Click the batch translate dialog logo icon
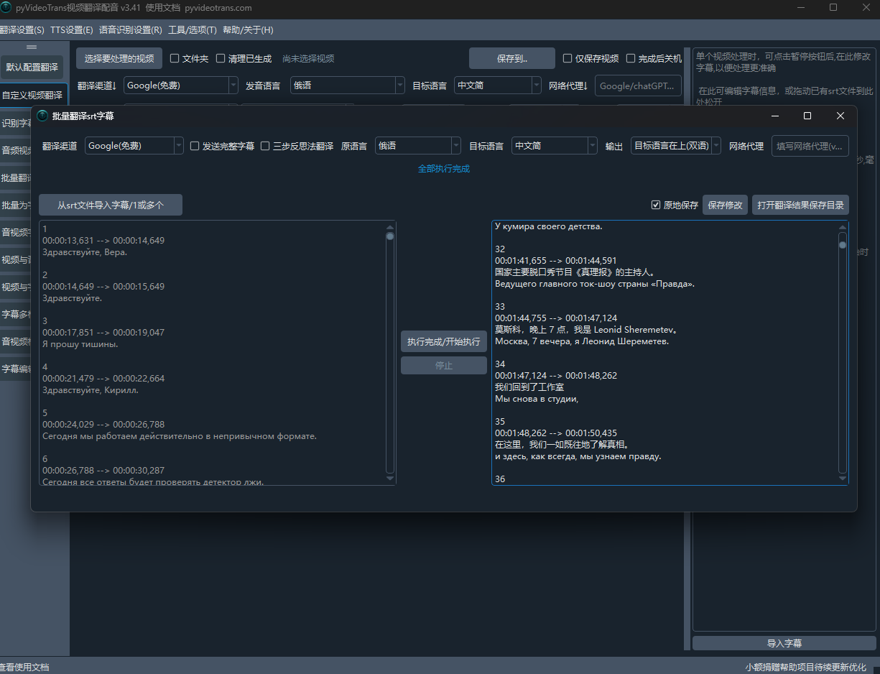The image size is (880, 674). click(42, 116)
